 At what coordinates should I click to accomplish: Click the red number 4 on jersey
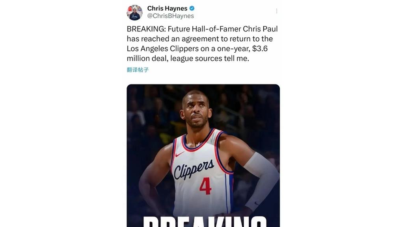(x=206, y=186)
